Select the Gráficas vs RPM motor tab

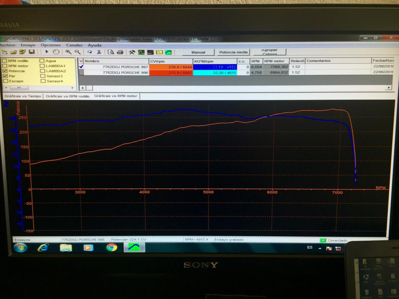115,96
